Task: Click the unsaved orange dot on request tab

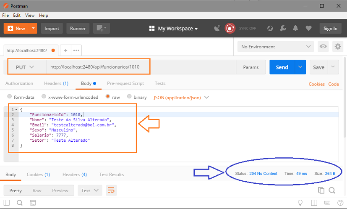Action: click(x=53, y=50)
